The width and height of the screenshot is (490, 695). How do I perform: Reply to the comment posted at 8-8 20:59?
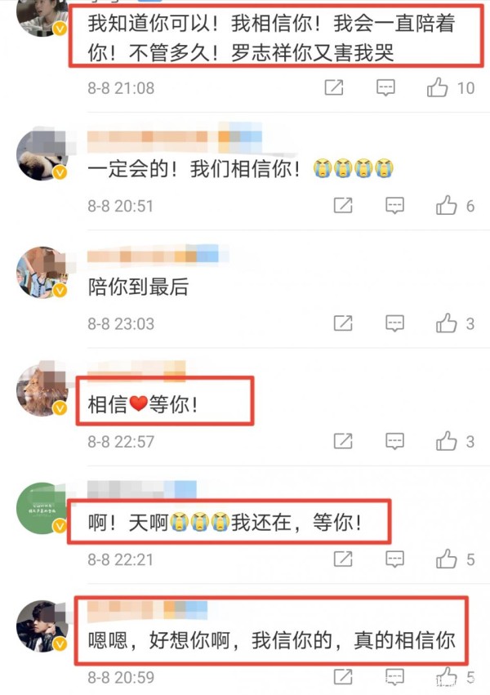click(394, 677)
